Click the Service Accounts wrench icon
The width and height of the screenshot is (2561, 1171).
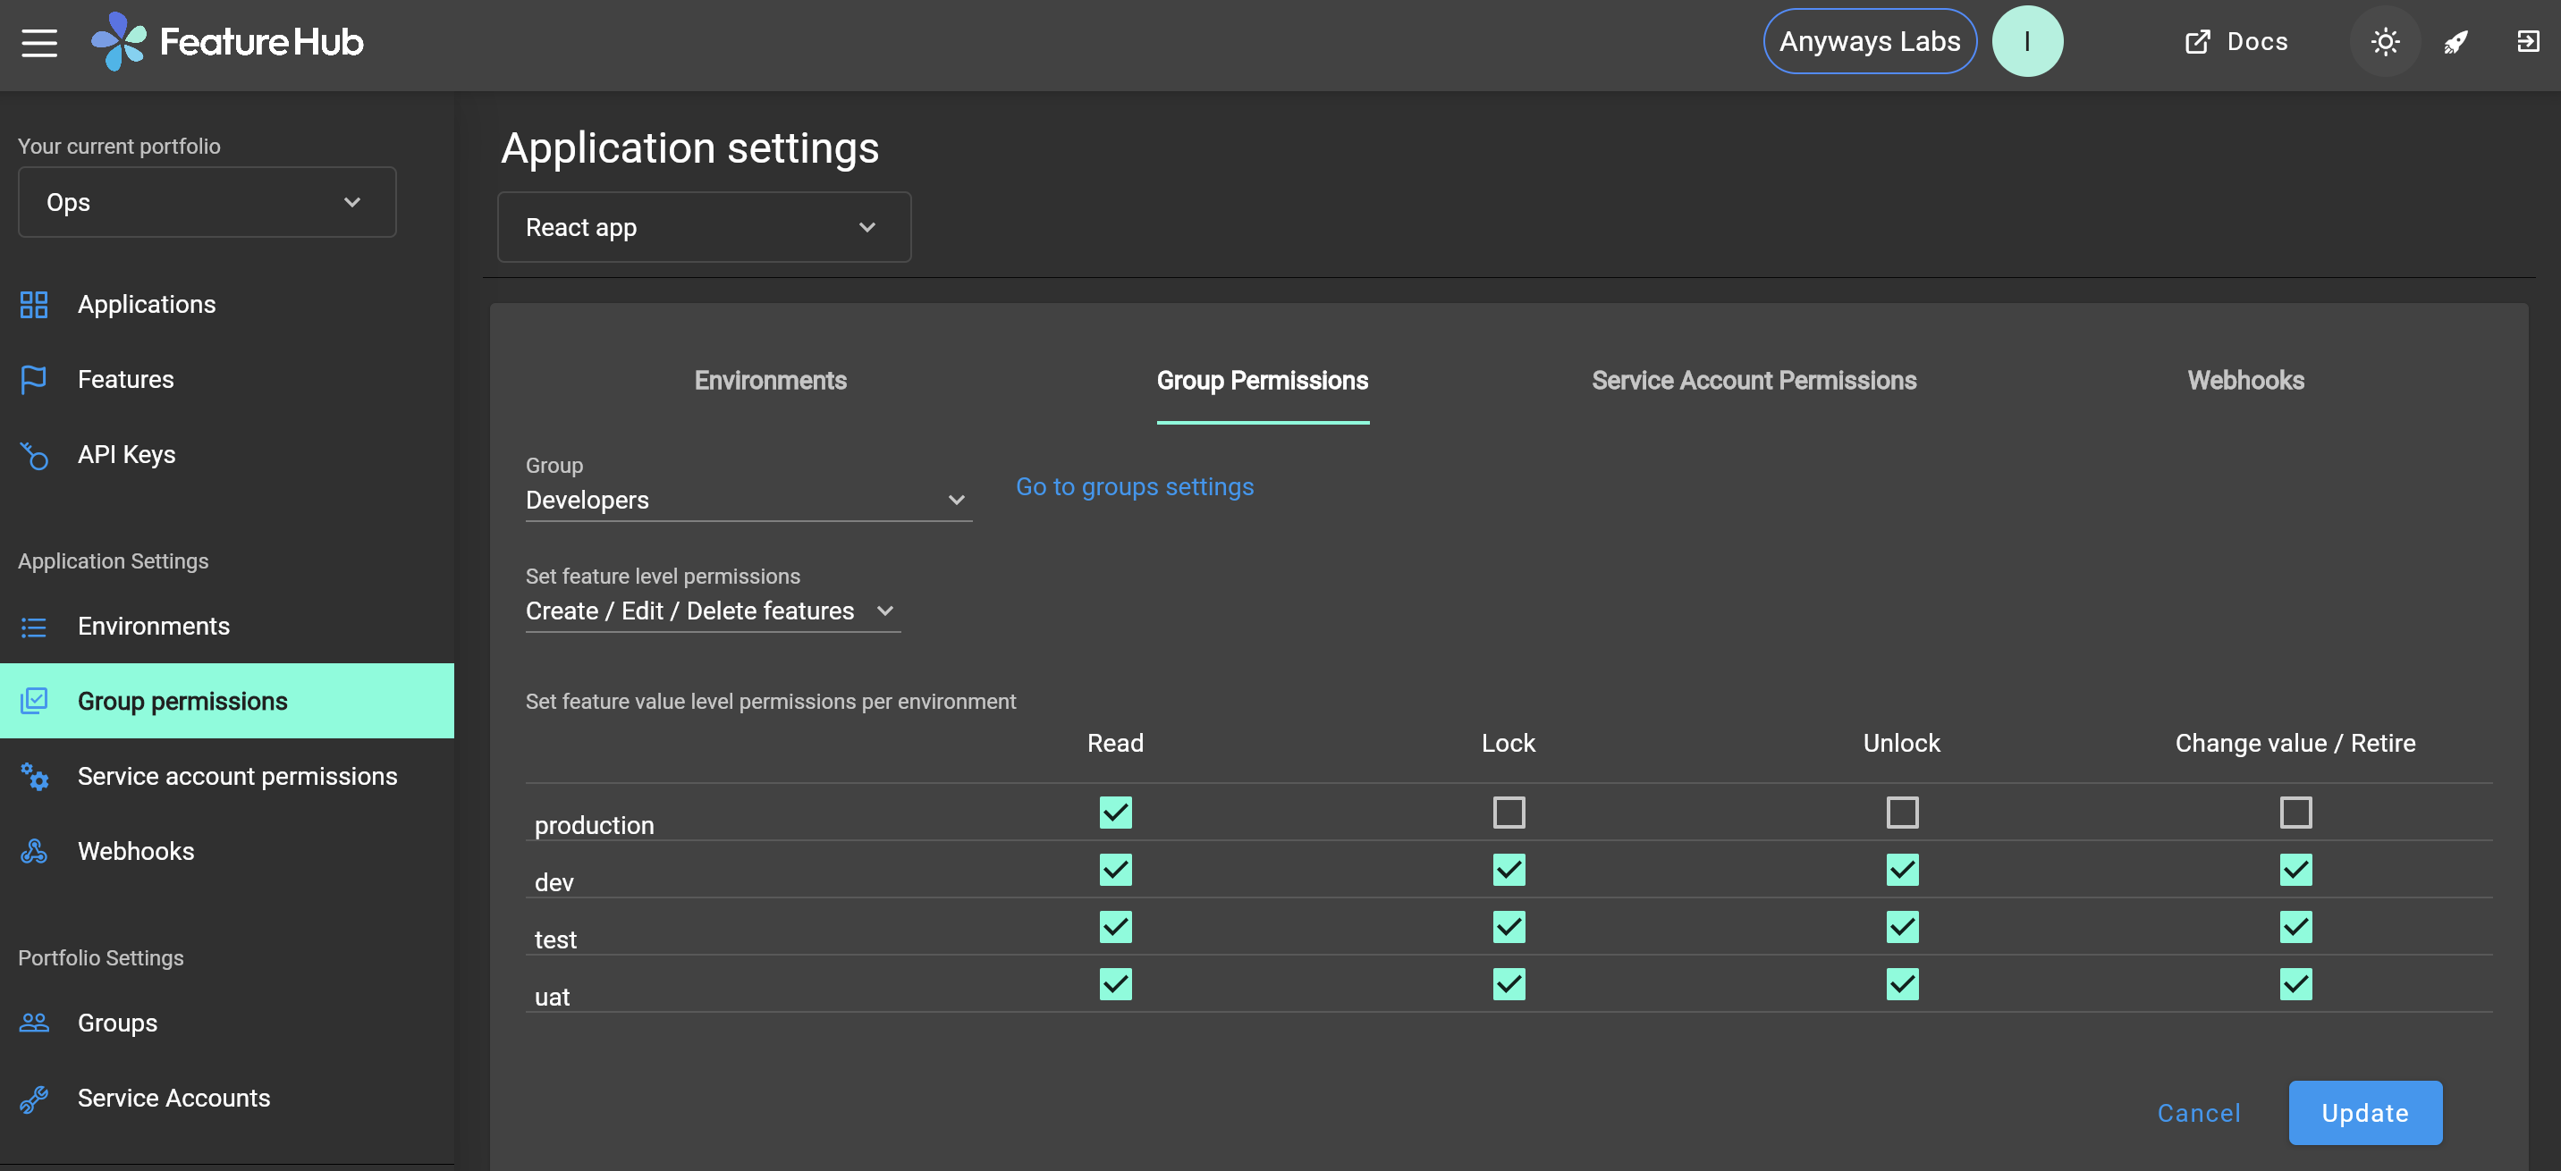tap(34, 1099)
